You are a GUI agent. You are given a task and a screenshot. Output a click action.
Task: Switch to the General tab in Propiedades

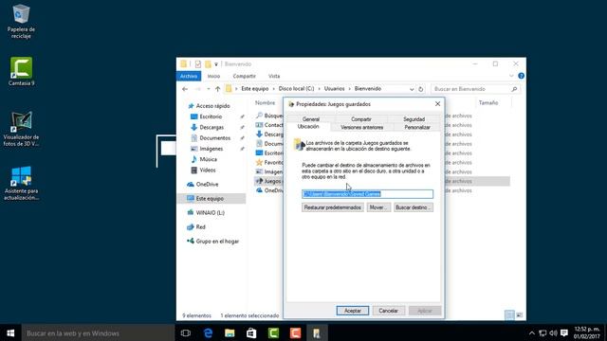tap(311, 119)
